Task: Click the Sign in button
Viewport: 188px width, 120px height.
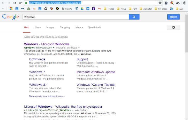Action: pos(173,17)
